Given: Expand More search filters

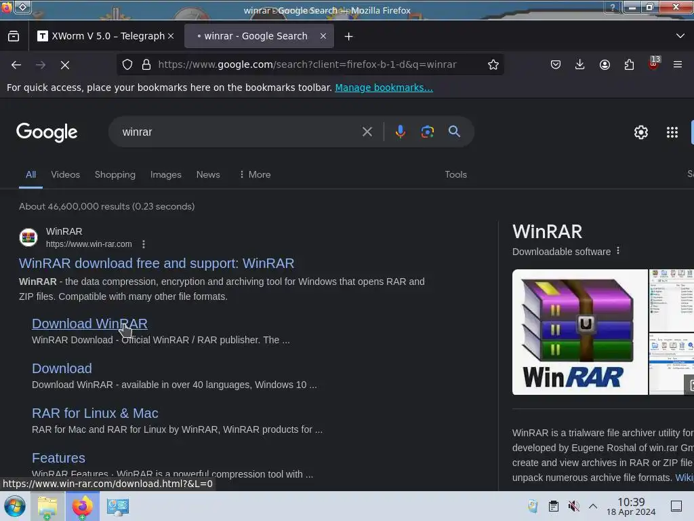Looking at the screenshot, I should [x=255, y=174].
